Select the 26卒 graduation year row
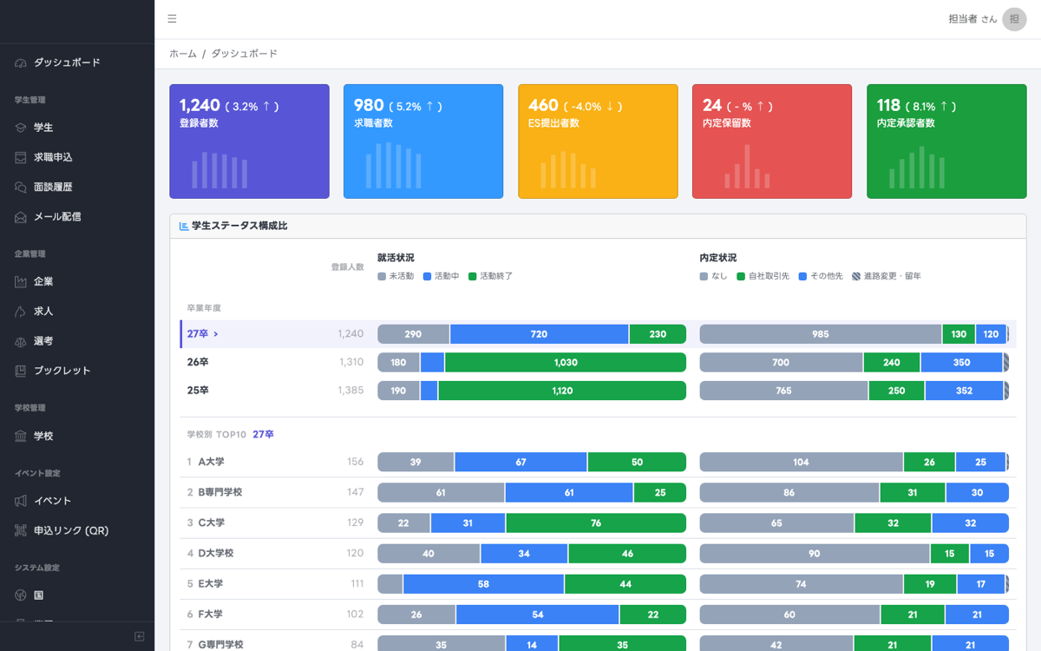This screenshot has width=1041, height=651. coord(598,362)
